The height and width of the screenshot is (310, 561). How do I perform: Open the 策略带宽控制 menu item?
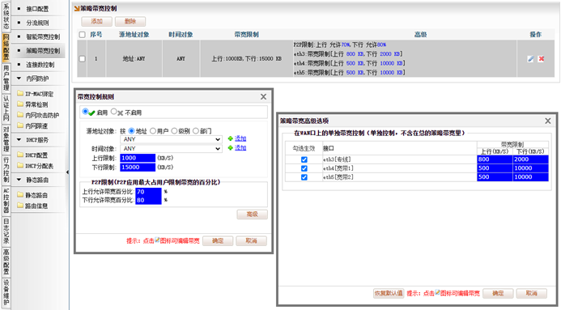[x=43, y=51]
